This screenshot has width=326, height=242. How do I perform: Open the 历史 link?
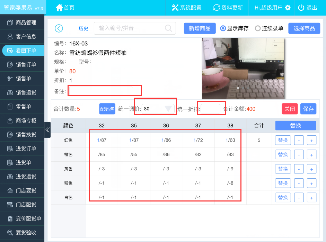click(x=83, y=28)
